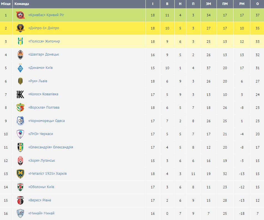Open the «Оболонь» Київ team link
264x220 pixels.
(x=41, y=187)
